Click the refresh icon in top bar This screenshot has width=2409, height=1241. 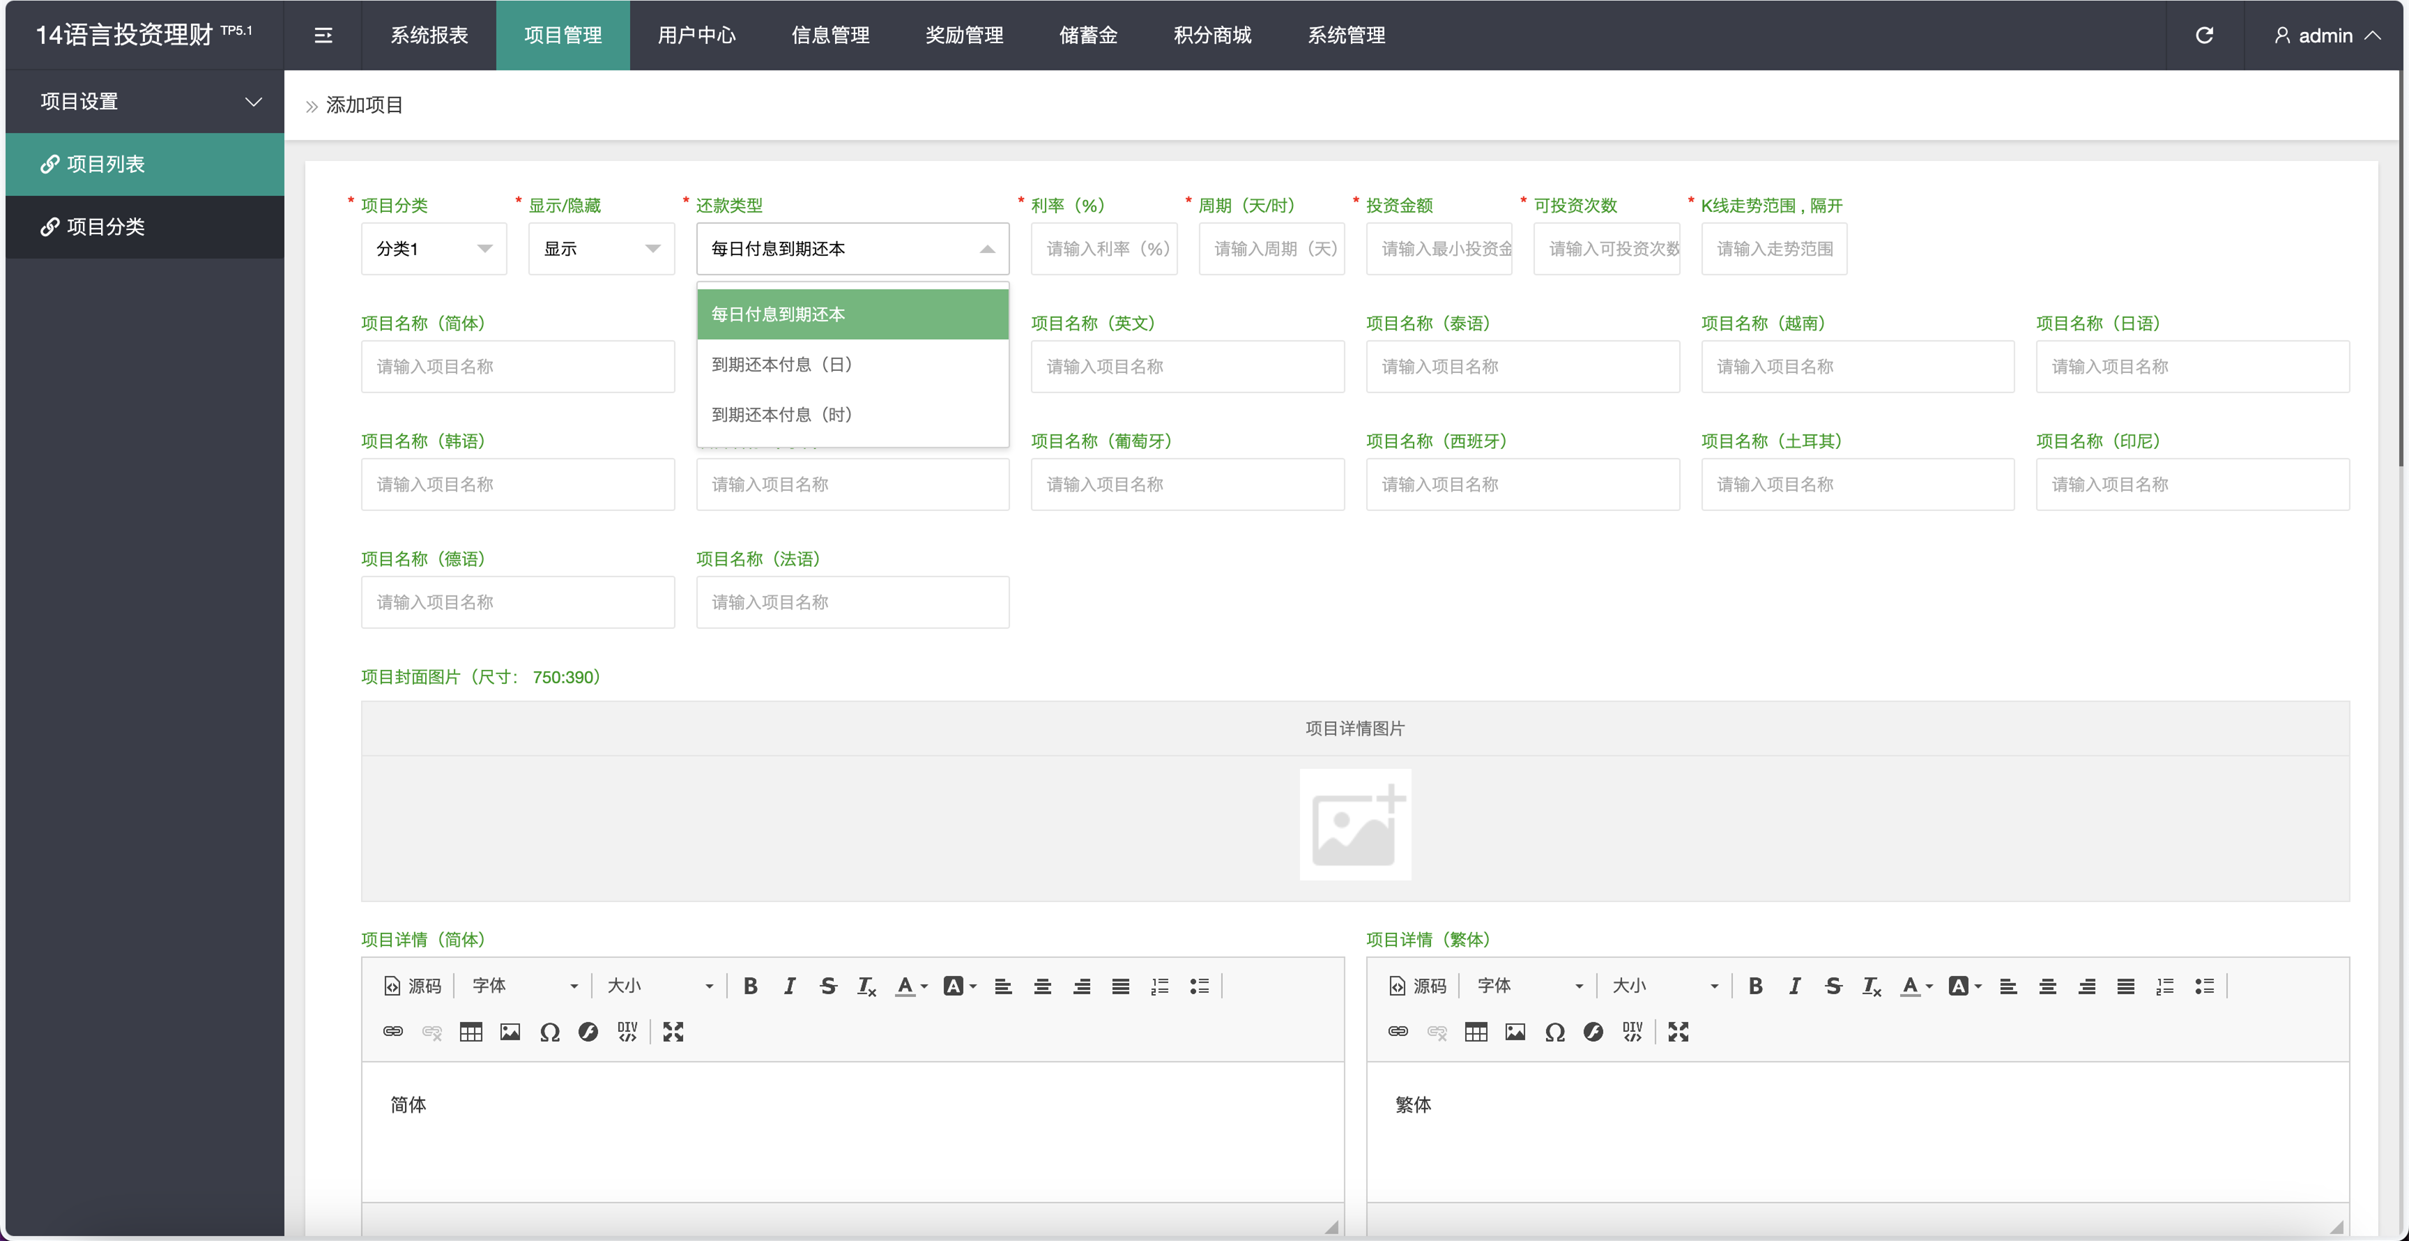coord(2203,36)
